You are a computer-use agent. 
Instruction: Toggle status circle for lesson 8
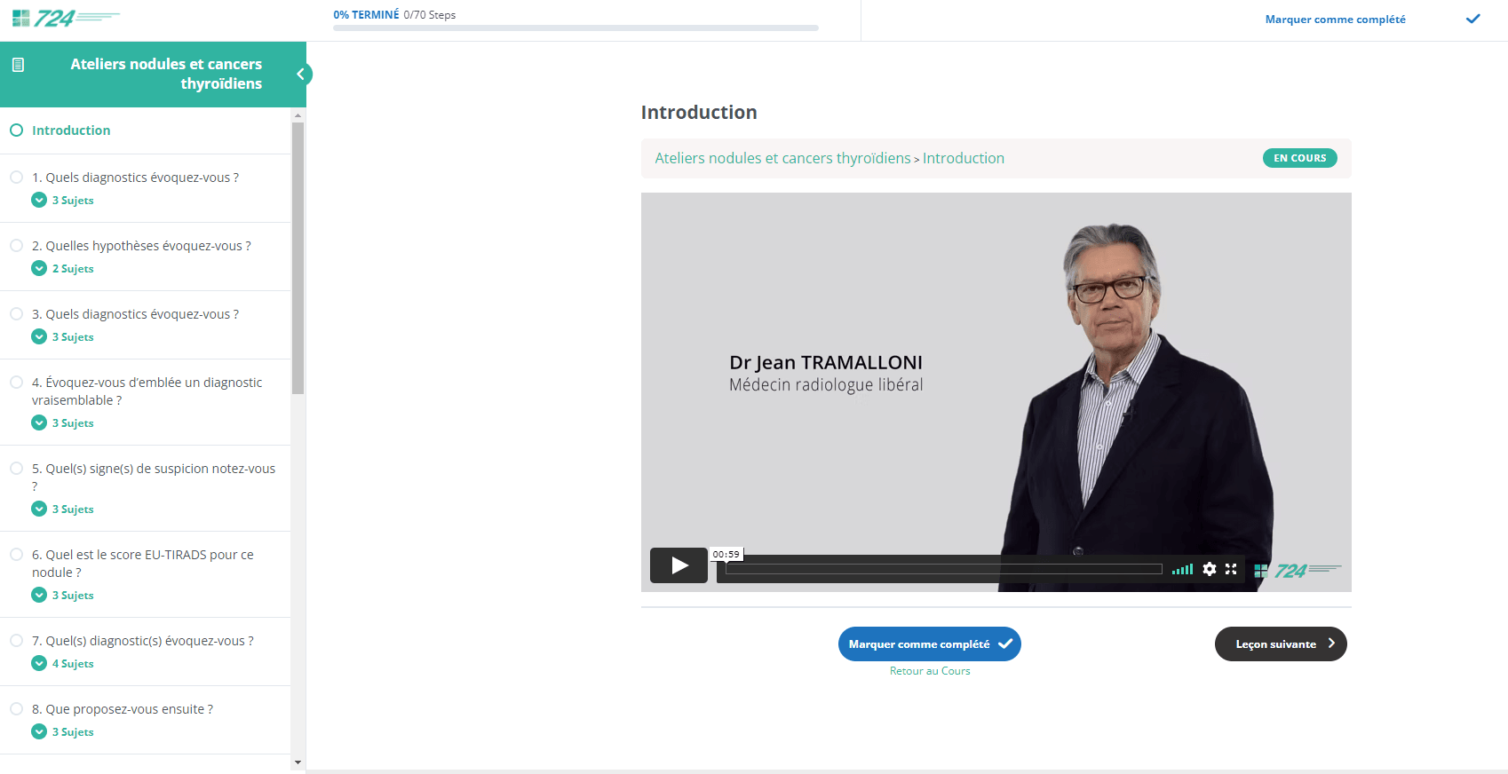(x=16, y=709)
